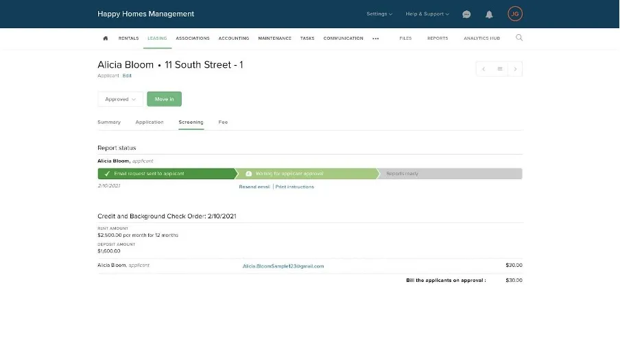Open the more navigation ellipsis

(376, 38)
